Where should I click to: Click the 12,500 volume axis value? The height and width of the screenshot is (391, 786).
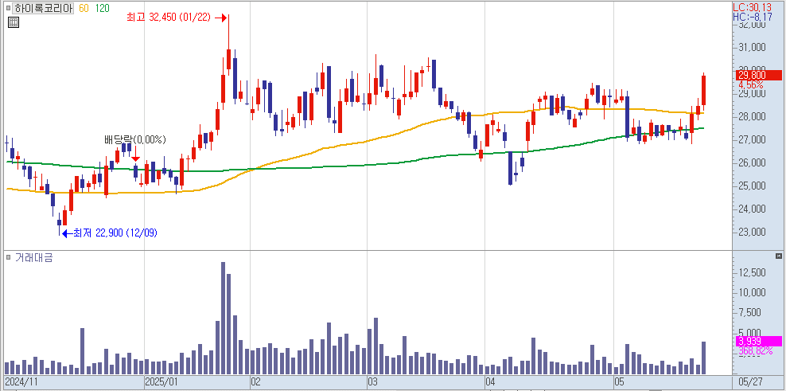[751, 272]
